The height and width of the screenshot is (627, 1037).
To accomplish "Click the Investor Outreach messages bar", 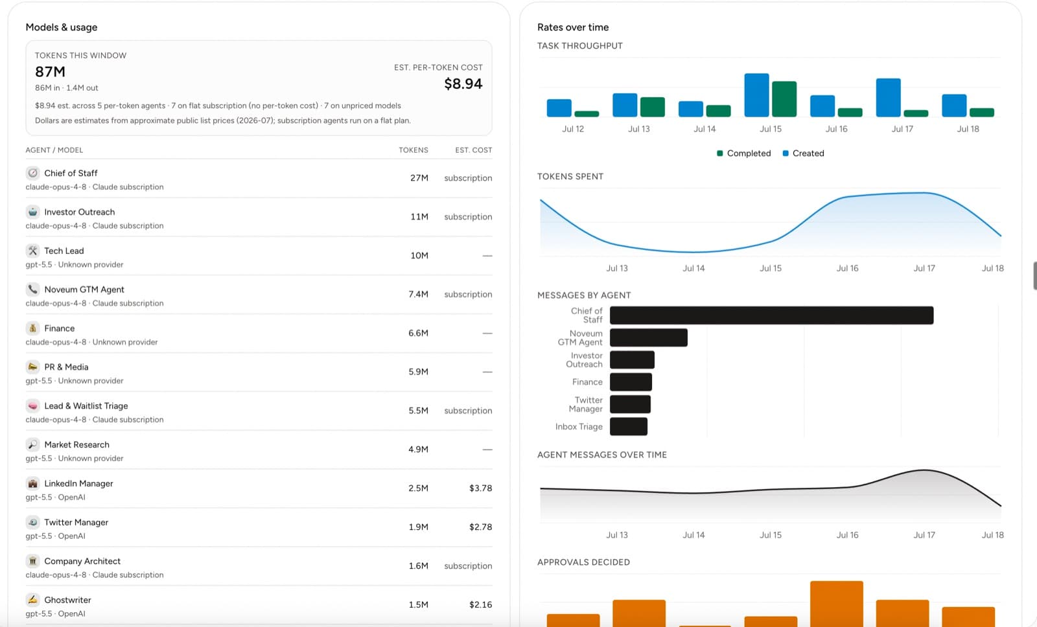I will click(632, 360).
